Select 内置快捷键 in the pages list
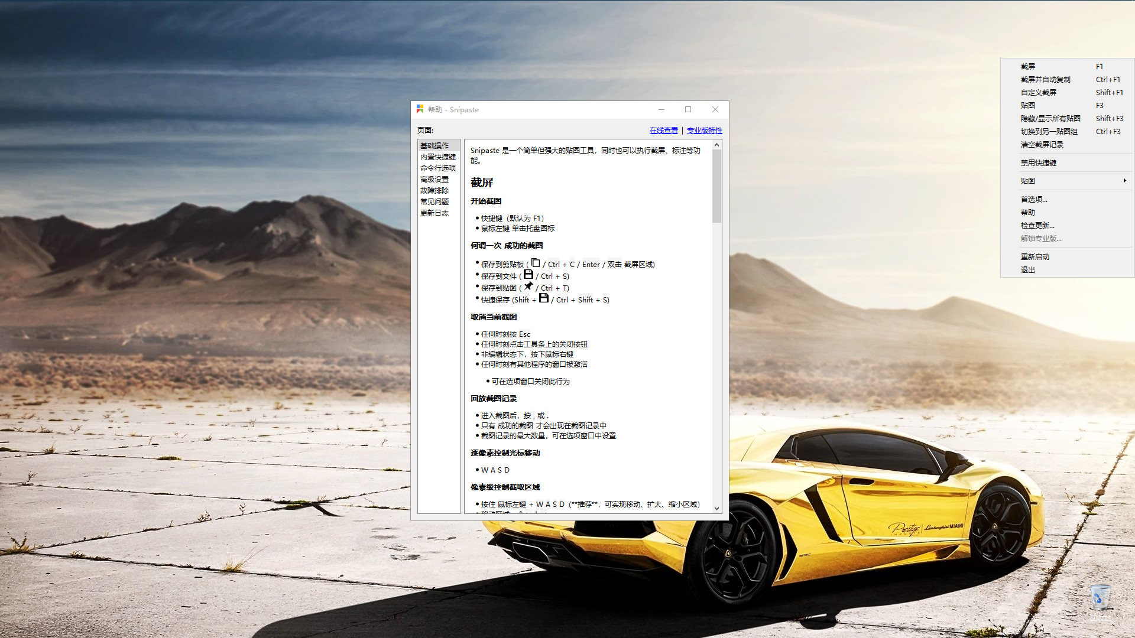1135x638 pixels. pos(438,157)
